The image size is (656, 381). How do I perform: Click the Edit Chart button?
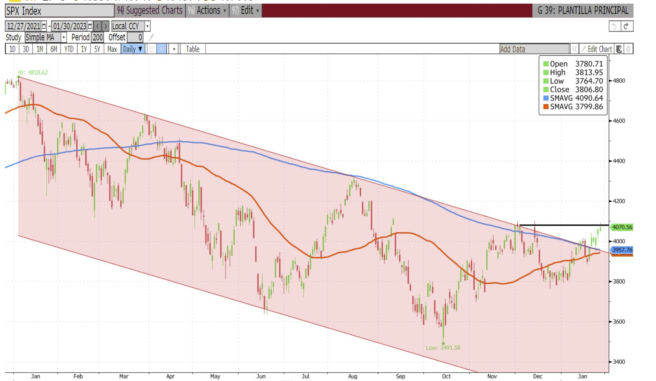click(597, 49)
